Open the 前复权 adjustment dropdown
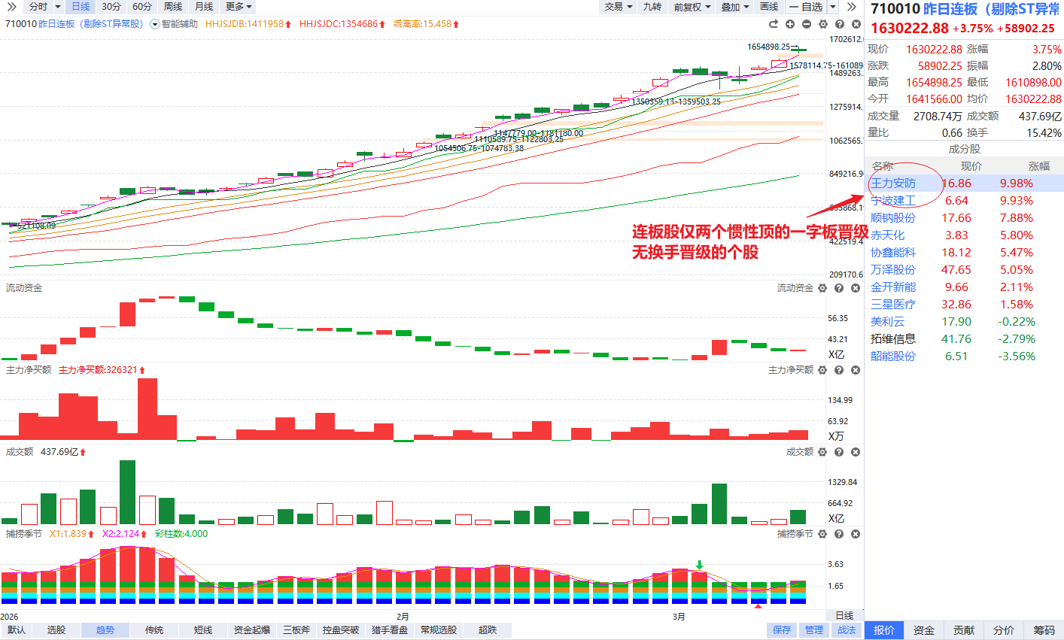Viewport: 1064px width, 640px height. (x=692, y=7)
